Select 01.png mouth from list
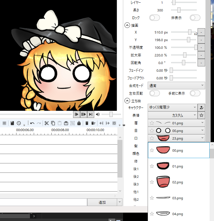Viewport: 214px width, 221px height. tap(179, 166)
